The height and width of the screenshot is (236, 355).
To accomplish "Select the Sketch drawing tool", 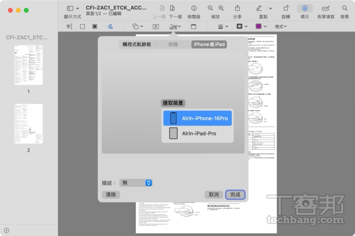I will 110,27.
